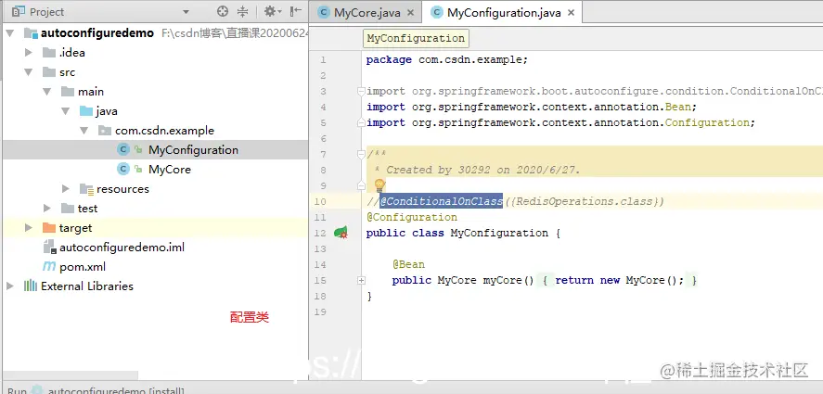Select autoconfiguredemo.iml file

pos(122,248)
